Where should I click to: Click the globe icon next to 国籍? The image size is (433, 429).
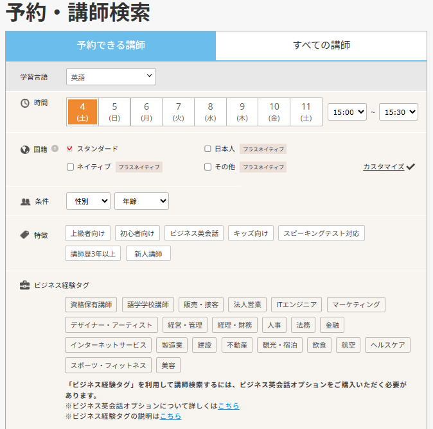[25, 149]
